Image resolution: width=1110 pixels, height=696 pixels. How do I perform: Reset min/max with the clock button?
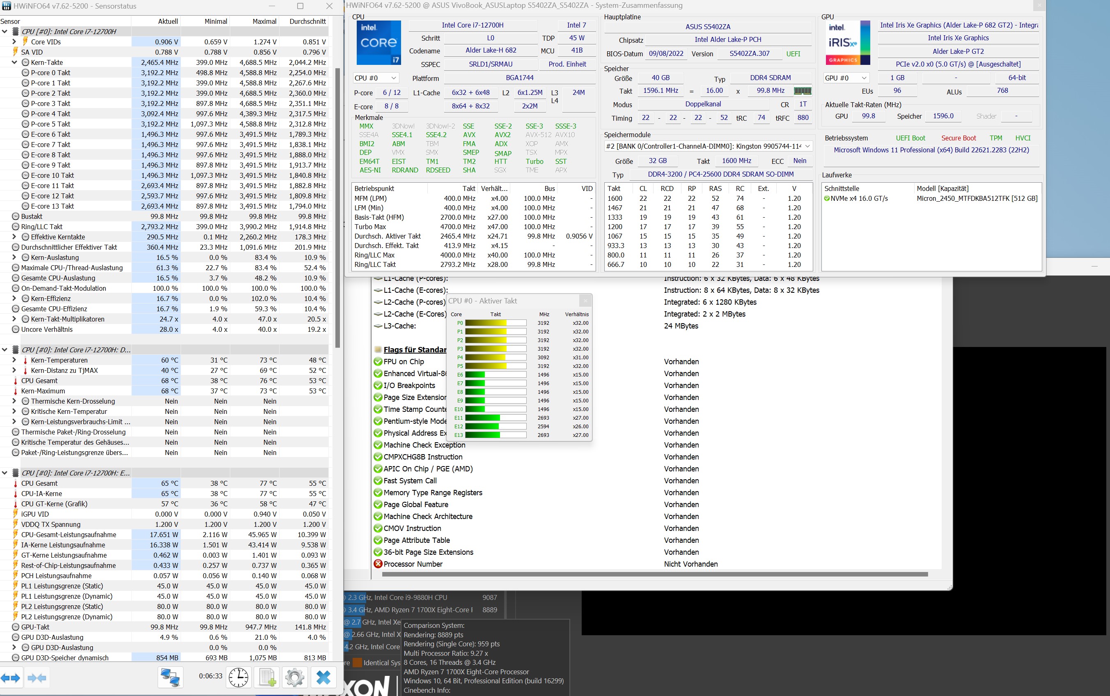coord(239,678)
